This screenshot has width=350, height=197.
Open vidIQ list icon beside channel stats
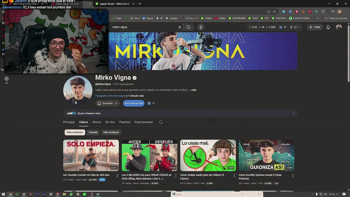[153, 103]
